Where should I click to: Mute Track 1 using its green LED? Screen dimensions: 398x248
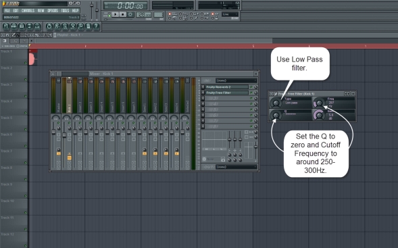pyautogui.click(x=26, y=63)
